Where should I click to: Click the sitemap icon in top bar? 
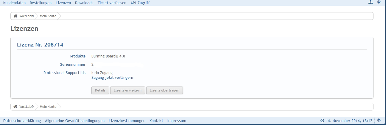click(x=371, y=2)
